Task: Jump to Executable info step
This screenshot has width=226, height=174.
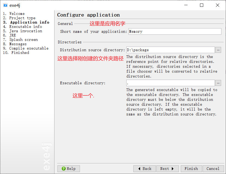Action: [x=25, y=27]
